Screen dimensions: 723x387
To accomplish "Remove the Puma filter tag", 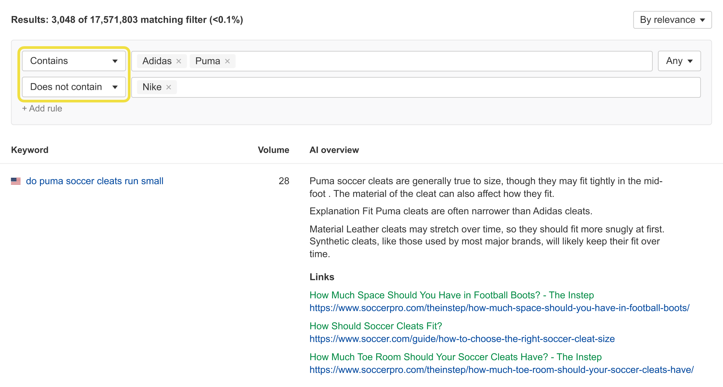I will (x=227, y=61).
